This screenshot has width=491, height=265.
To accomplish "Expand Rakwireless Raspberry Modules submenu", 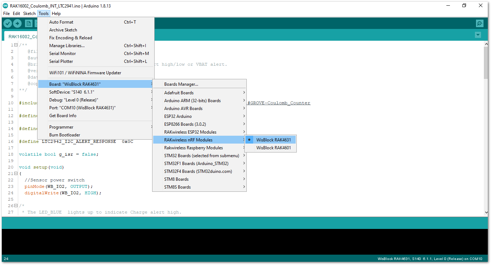I will tap(199, 148).
